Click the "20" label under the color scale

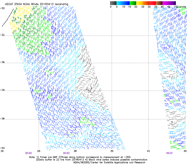pyautogui.click(x=136, y=7)
